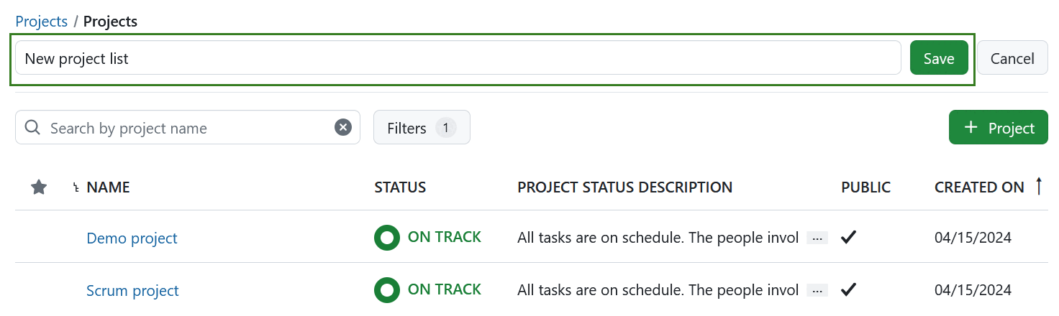Sort by STATUS column header
The width and height of the screenshot is (1059, 316).
400,187
